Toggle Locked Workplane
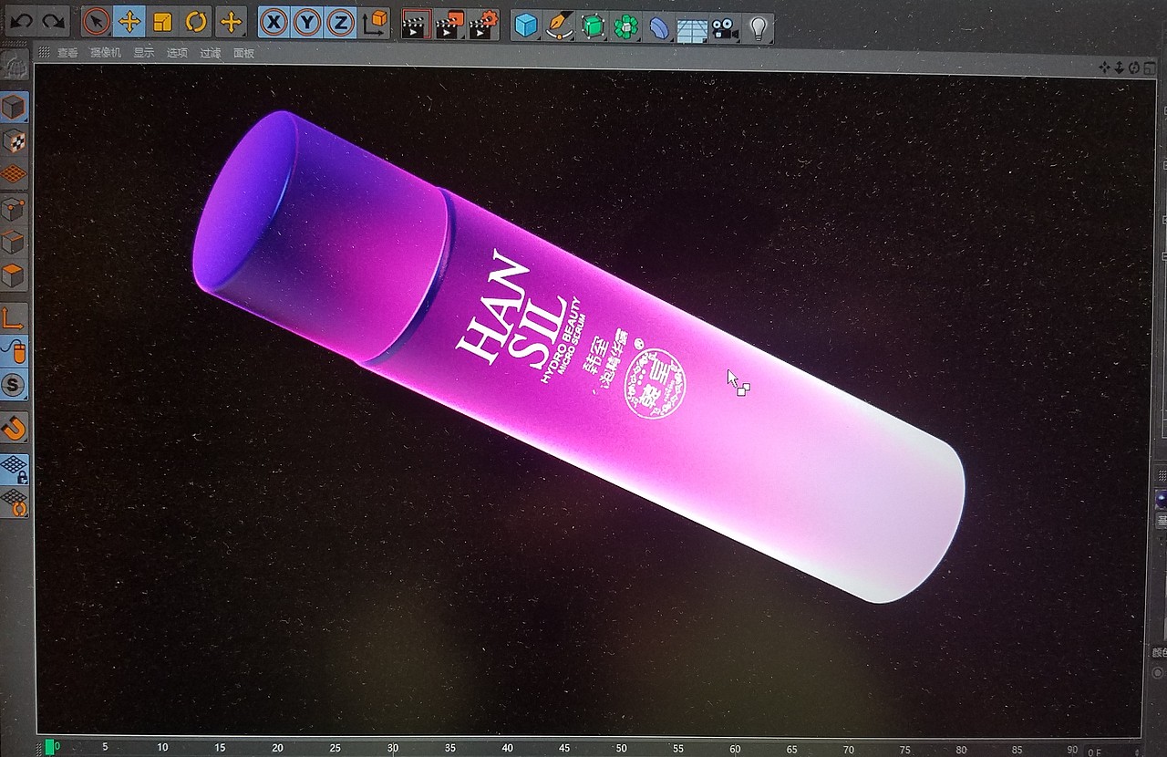 click(x=14, y=468)
